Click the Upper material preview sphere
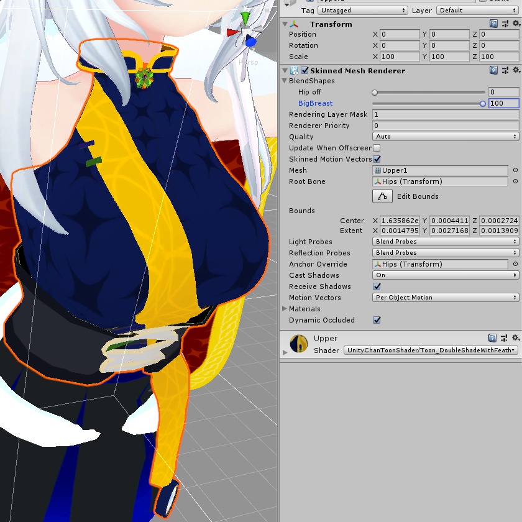 tap(299, 344)
